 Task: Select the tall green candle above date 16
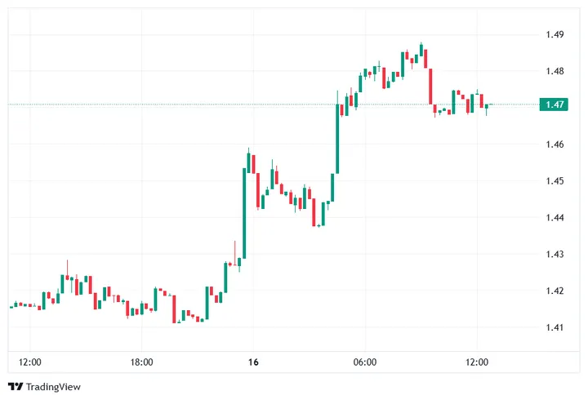pos(244,212)
